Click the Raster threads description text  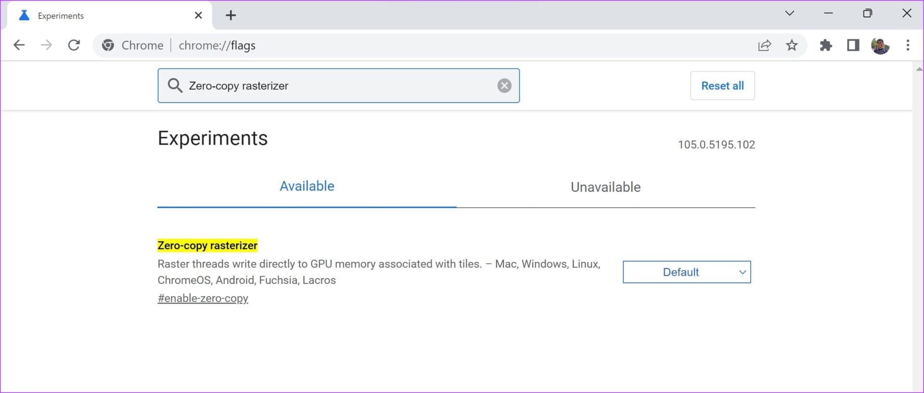coord(379,272)
